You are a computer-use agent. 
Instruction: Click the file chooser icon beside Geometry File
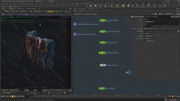pyautogui.click(x=178, y=31)
